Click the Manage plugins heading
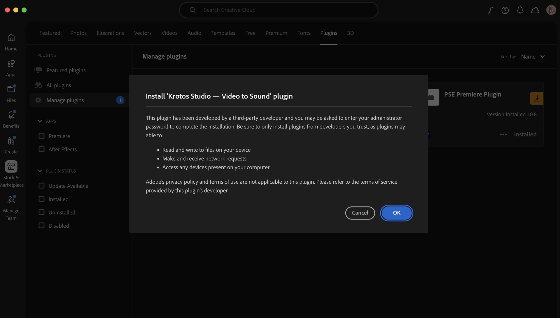 (x=164, y=57)
